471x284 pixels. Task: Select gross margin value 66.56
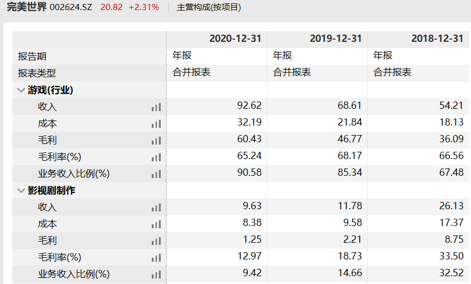451,156
